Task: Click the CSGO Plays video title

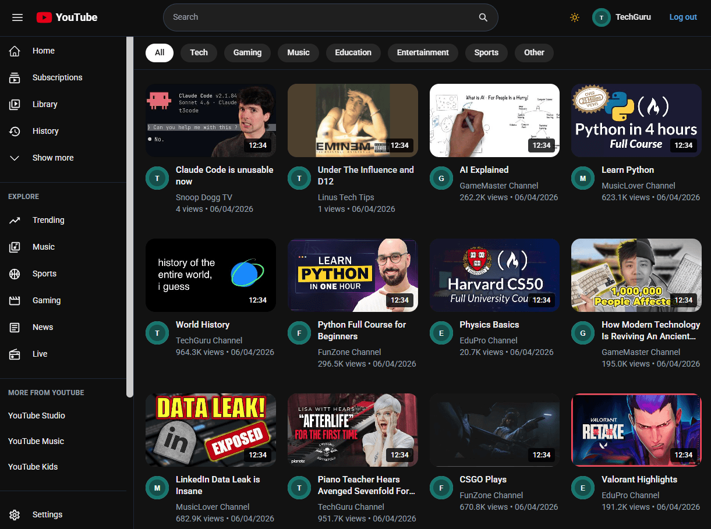Action: [483, 480]
